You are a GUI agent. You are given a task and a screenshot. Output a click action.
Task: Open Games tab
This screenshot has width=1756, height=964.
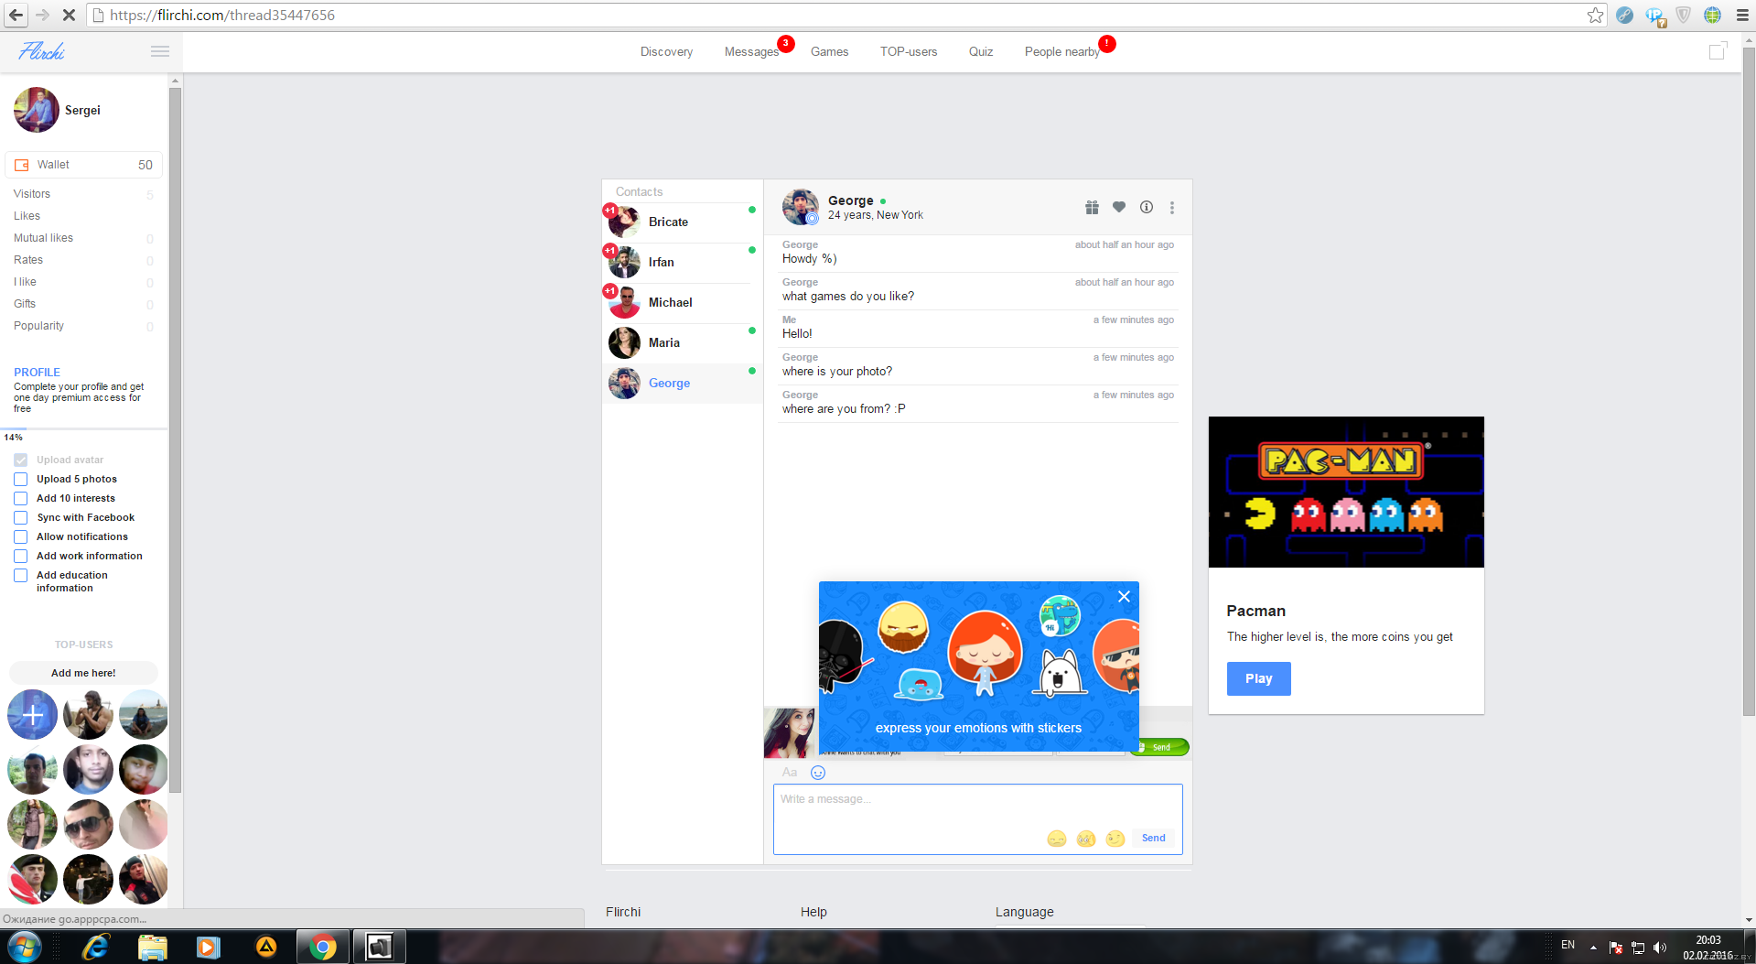829,52
